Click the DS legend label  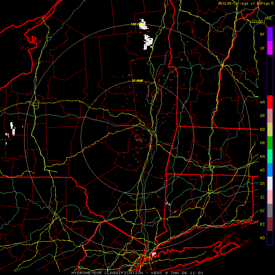[262, 183]
